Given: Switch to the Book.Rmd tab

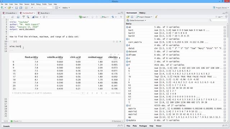Looking at the screenshot, I should (44, 13).
